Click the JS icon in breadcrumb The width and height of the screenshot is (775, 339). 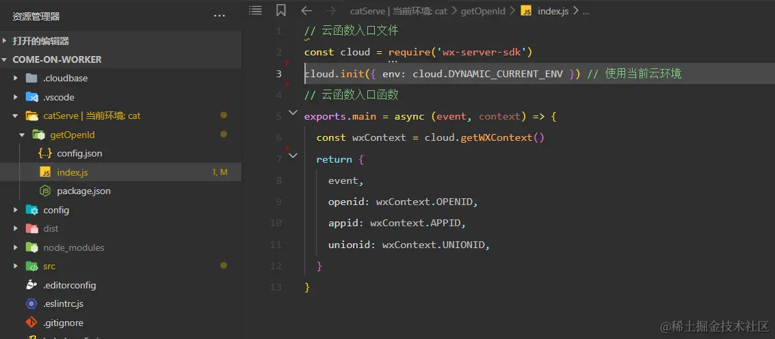[x=527, y=11]
